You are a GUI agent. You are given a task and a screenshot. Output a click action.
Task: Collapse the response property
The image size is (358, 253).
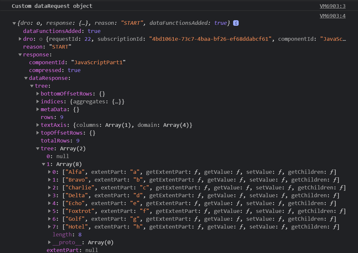point(20,55)
